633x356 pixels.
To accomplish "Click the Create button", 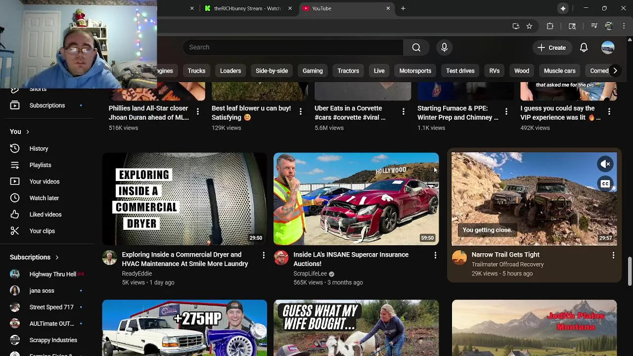I will [x=551, y=47].
